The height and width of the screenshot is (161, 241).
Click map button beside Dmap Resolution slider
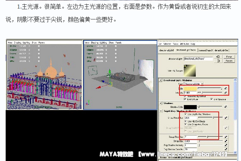(226, 118)
